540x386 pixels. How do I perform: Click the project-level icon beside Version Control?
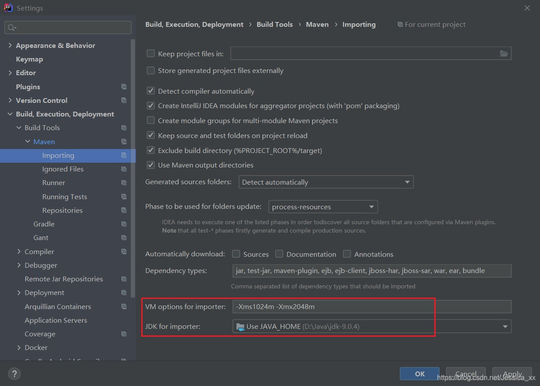pyautogui.click(x=124, y=100)
